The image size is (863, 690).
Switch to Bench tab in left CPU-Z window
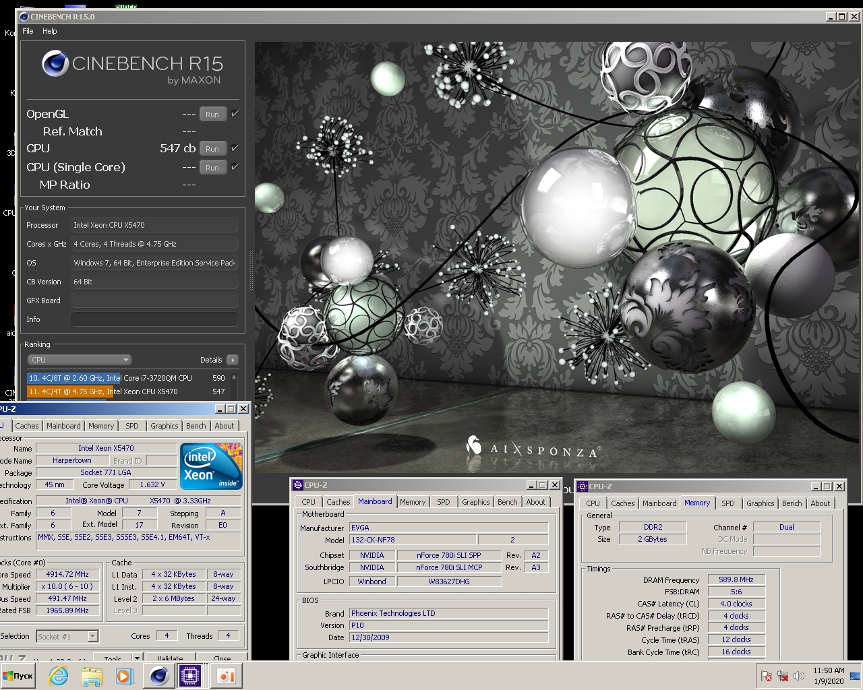pos(196,426)
